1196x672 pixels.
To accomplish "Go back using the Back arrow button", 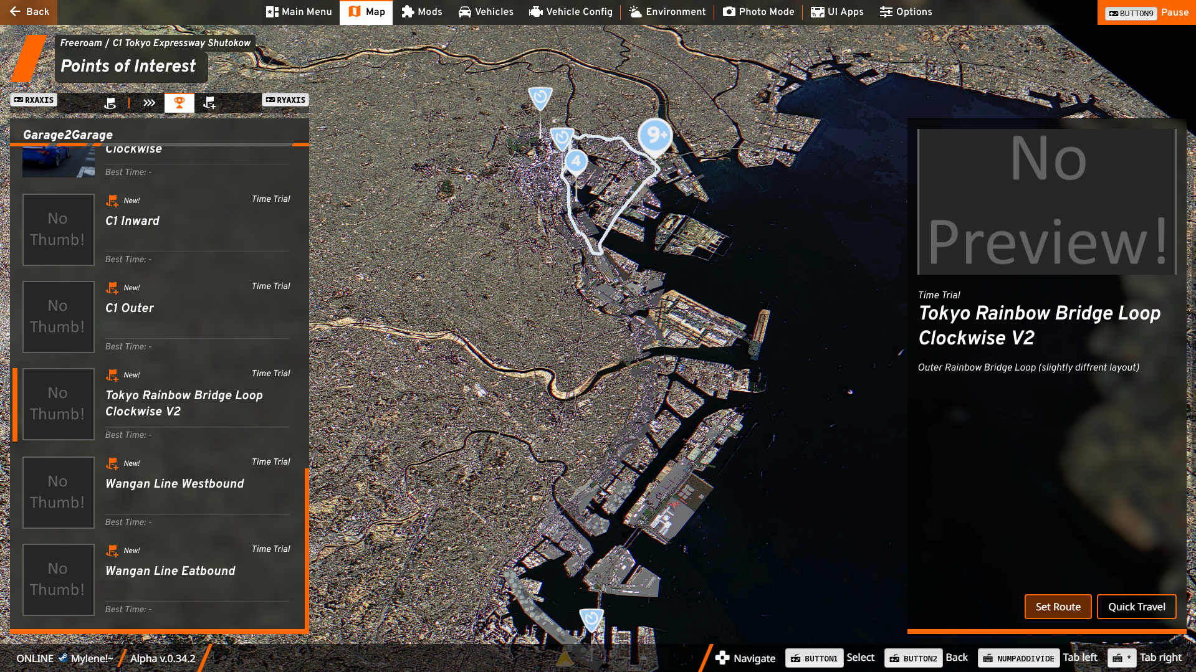I will point(29,12).
